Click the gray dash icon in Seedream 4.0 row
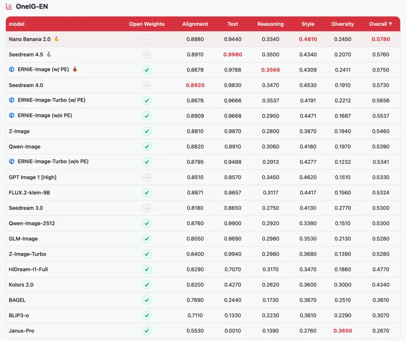 (x=147, y=85)
